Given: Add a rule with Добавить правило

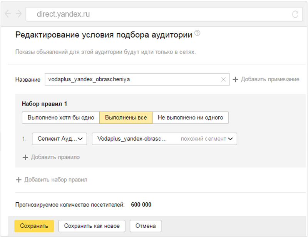Looking at the screenshot, I should coord(51,157).
